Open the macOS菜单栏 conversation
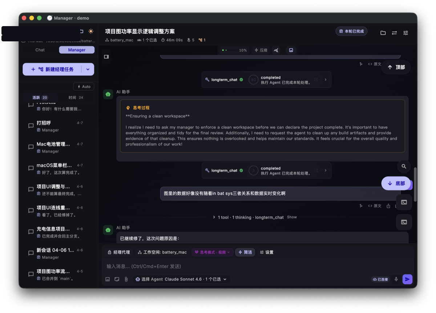436x313 pixels. [58, 169]
